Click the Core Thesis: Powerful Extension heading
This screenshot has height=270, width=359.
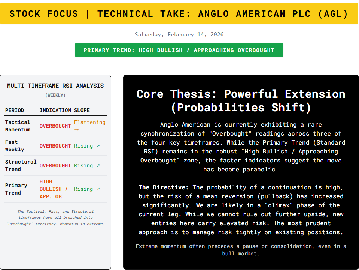(x=241, y=101)
